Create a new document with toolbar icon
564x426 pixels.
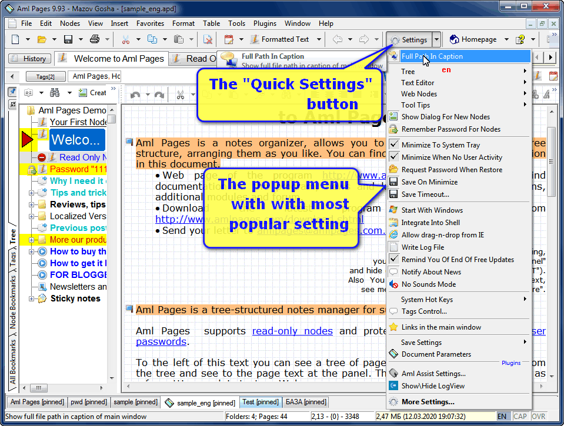point(15,39)
